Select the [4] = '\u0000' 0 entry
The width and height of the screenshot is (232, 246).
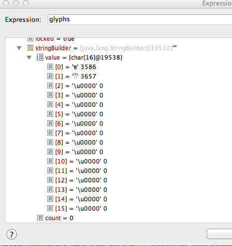click(79, 105)
